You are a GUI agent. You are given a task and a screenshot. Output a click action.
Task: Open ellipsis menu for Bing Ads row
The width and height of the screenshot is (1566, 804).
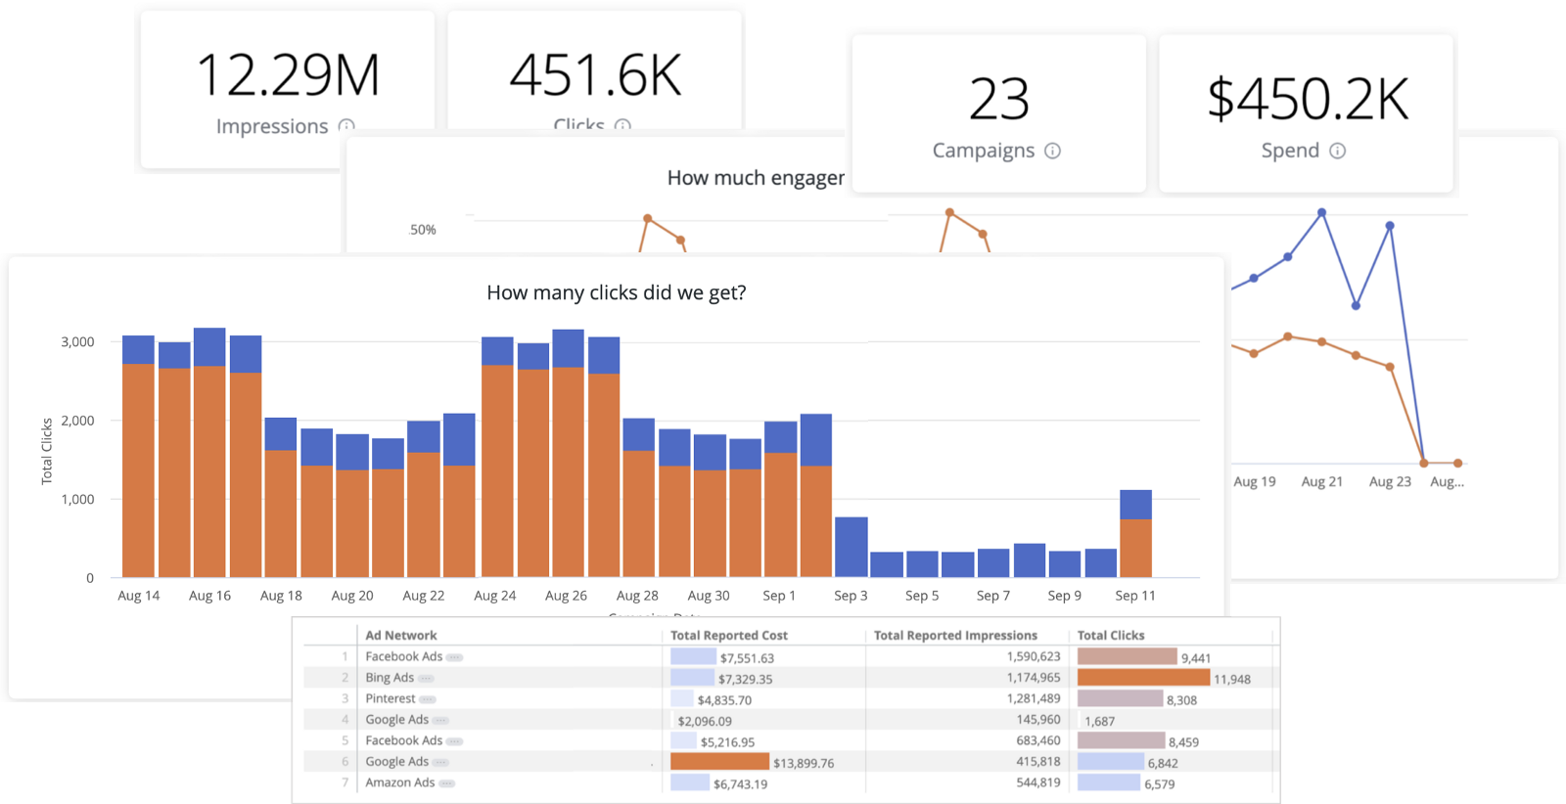click(x=426, y=678)
